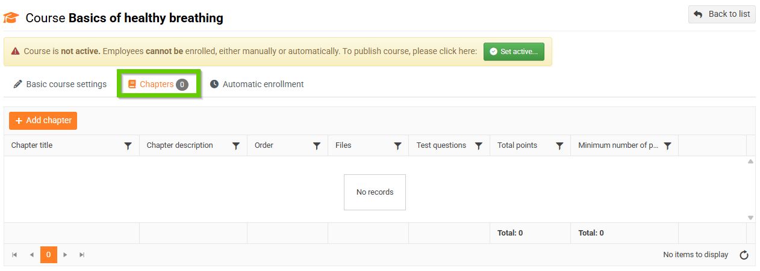This screenshot has width=760, height=271.
Task: Switch to Basic course settings tab
Action: [x=60, y=84]
